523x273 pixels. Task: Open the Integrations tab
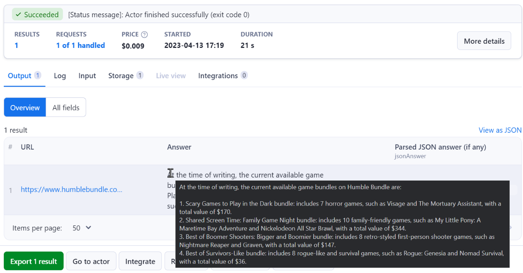[218, 76]
